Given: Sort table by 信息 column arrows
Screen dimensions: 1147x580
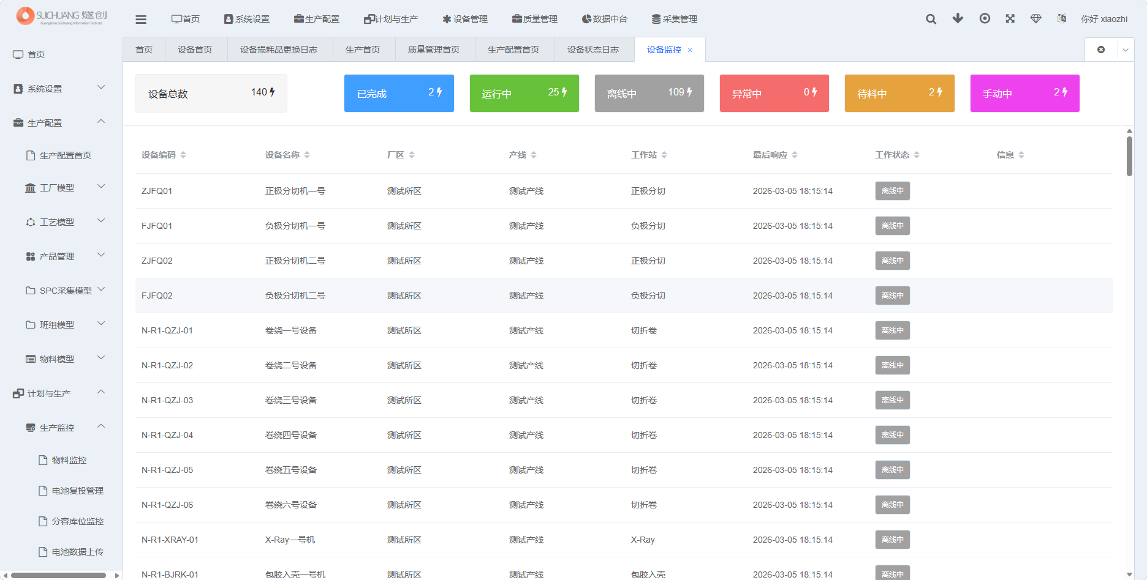Looking at the screenshot, I should pos(1021,155).
